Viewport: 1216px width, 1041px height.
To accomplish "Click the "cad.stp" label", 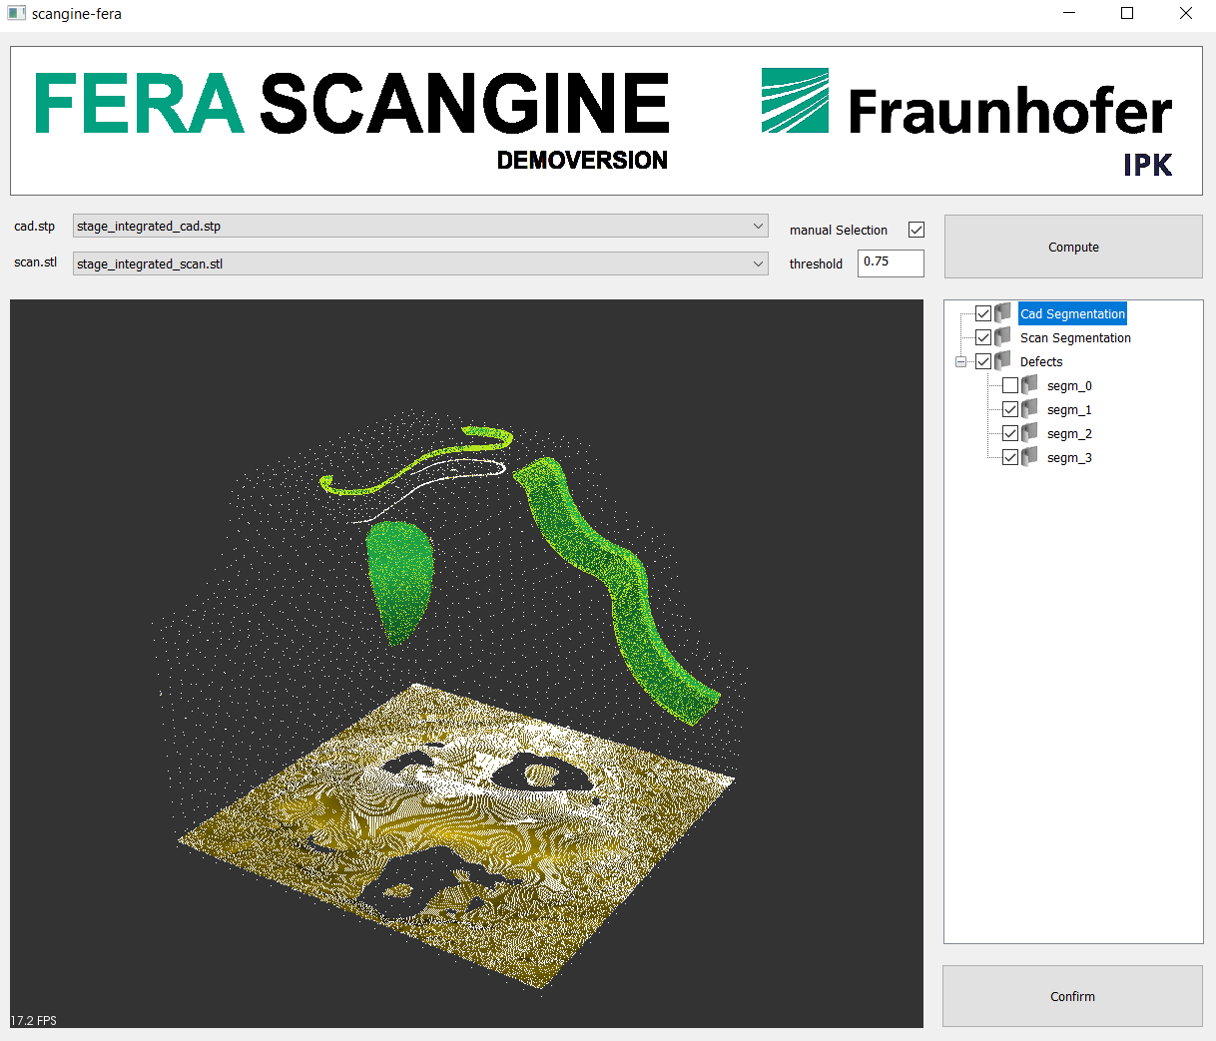I will coord(34,227).
